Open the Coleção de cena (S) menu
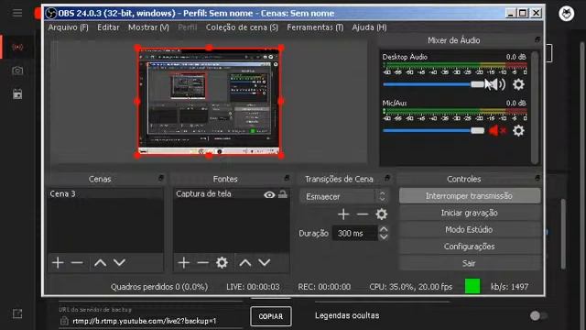This screenshot has width=586, height=330. tap(242, 27)
